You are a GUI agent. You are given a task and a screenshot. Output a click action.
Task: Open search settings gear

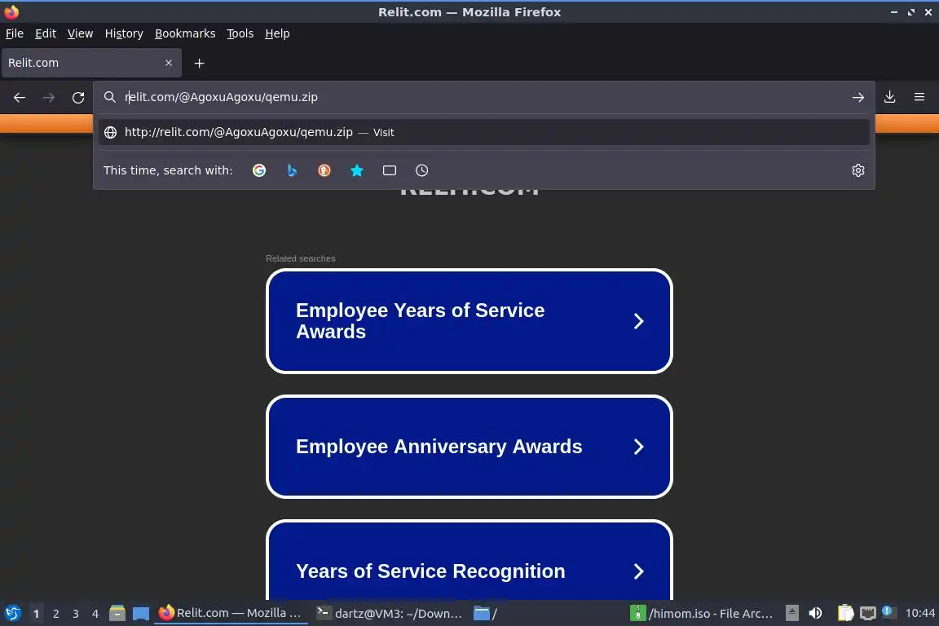point(858,170)
